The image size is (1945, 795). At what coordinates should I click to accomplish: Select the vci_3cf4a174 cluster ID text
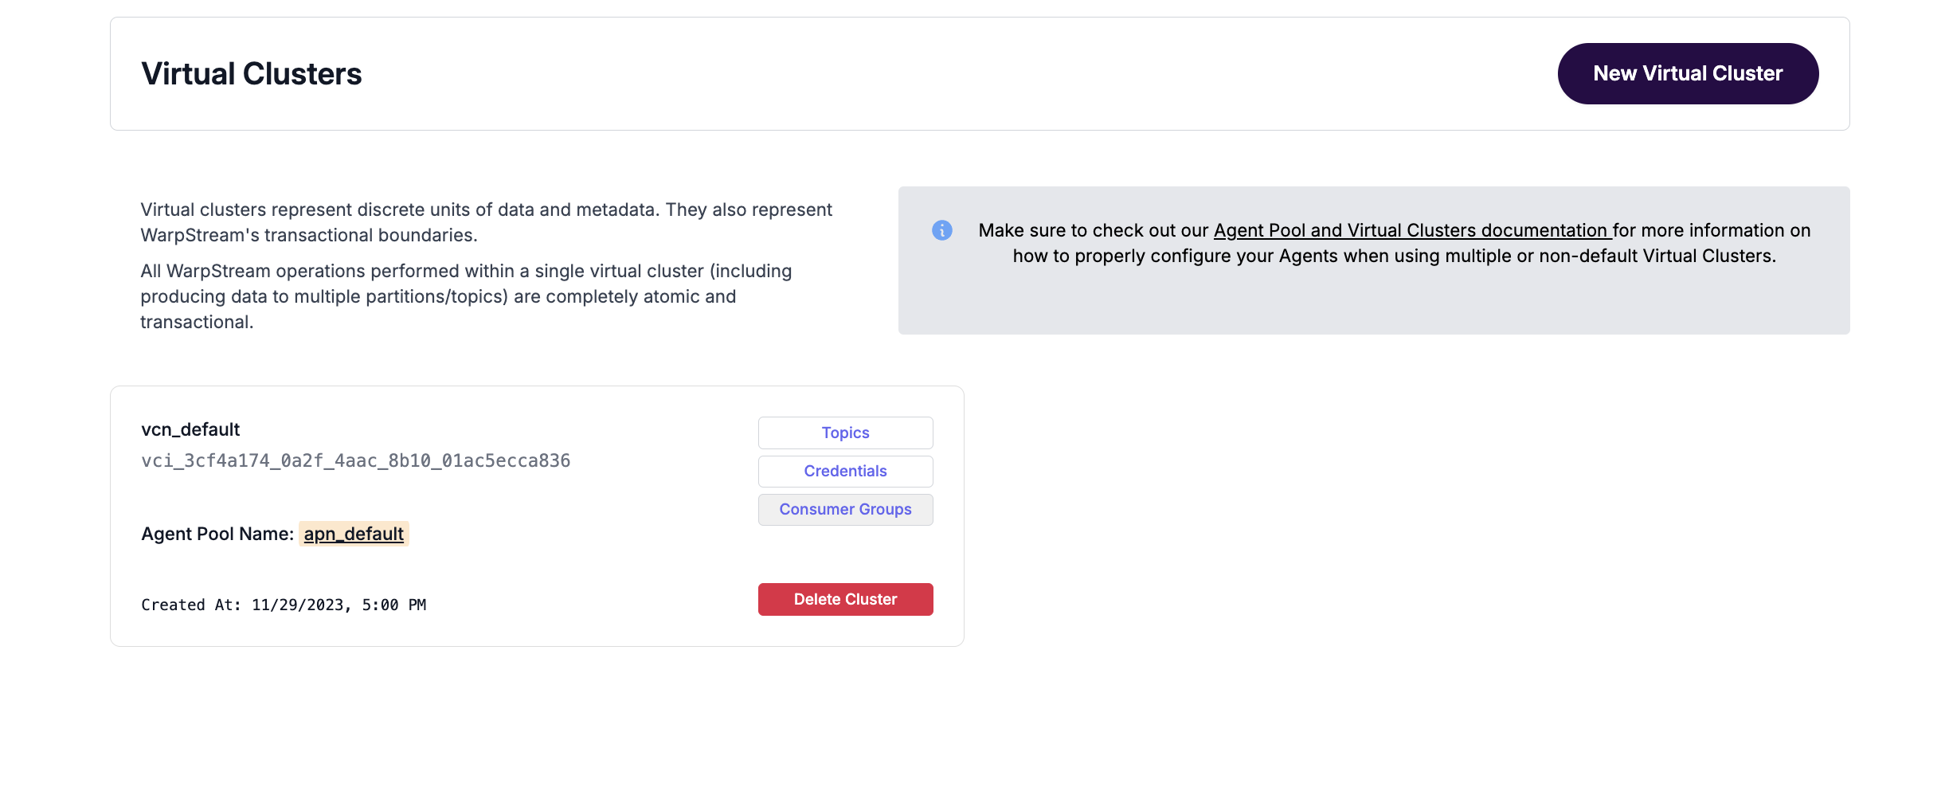355,460
